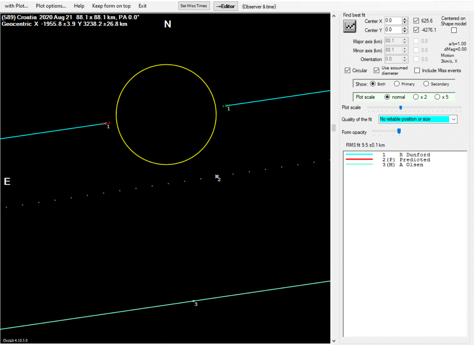This screenshot has width=474, height=345.
Task: Click the plot scrollbar down arrow
Action: [x=334, y=341]
